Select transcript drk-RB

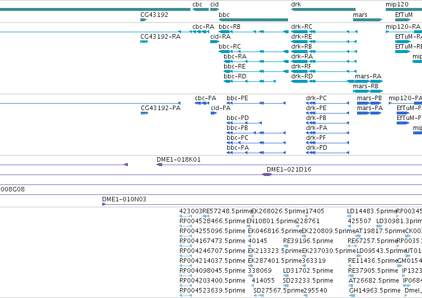point(324,52)
